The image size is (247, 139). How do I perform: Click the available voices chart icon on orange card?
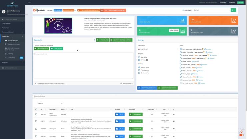(x=234, y=20)
